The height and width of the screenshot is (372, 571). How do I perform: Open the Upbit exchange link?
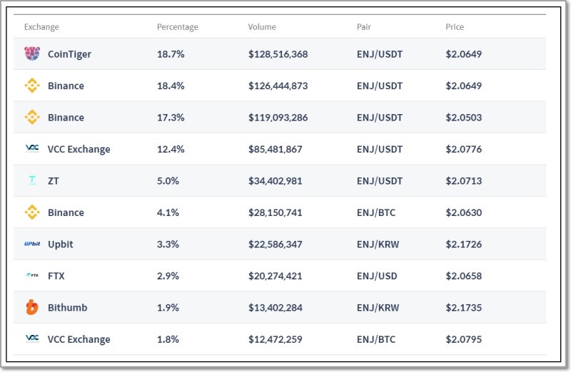61,244
